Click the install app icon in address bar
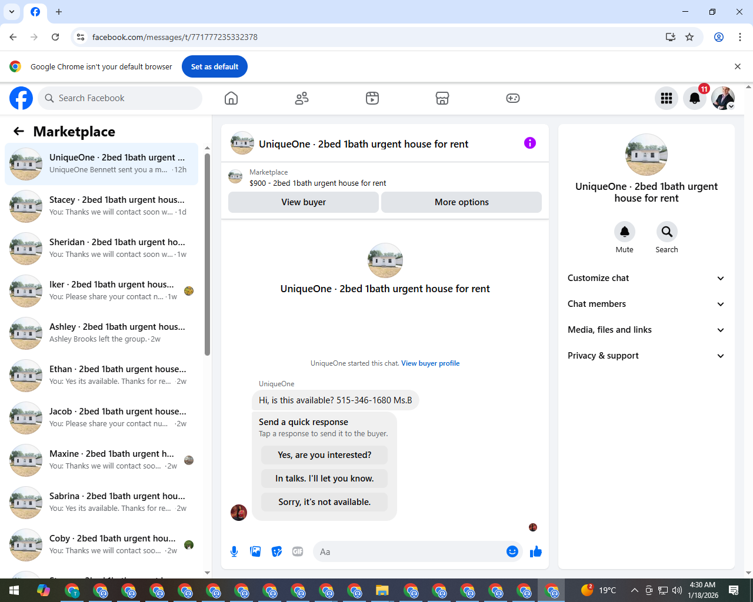This screenshot has width=753, height=602. 671,37
